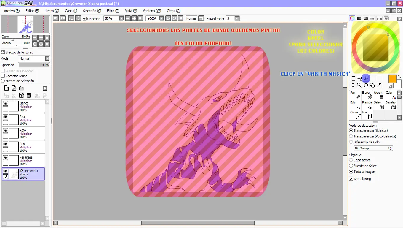Choose the Select pen tool
Viewport: 403px width, 228px height.
(x=379, y=105)
